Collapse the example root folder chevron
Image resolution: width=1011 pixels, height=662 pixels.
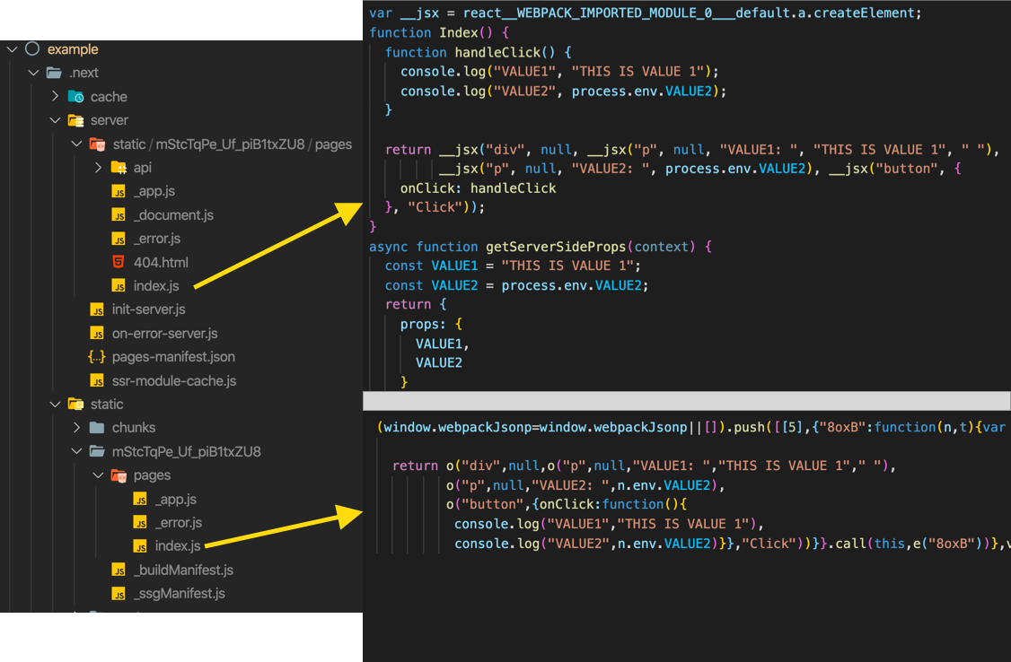point(13,49)
